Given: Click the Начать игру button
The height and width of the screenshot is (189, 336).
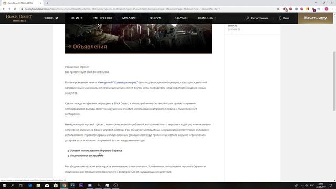Looking at the screenshot, I should [316, 18].
